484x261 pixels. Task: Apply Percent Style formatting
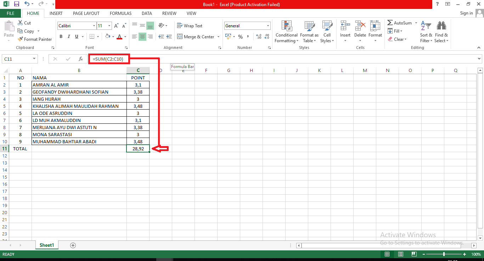(x=240, y=36)
